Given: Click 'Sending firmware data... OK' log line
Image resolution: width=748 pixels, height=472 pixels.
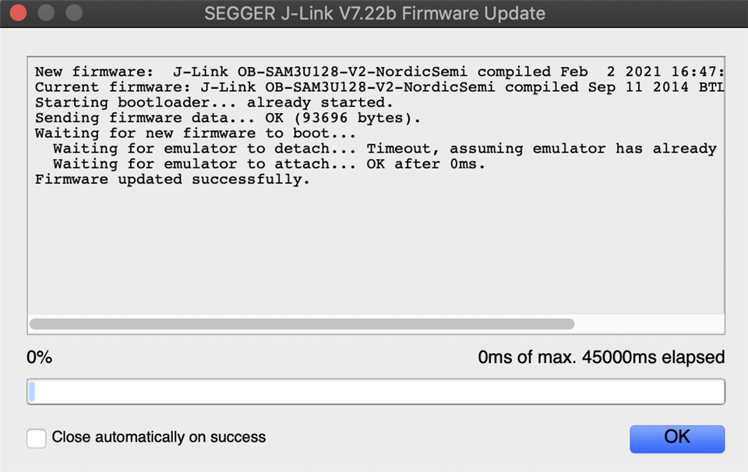Looking at the screenshot, I should pos(228,118).
